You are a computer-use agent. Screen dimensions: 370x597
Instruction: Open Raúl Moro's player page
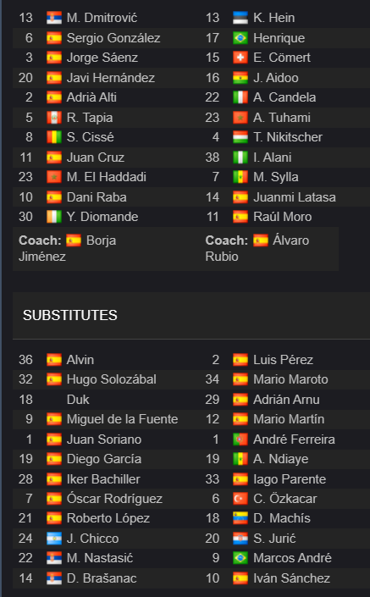[283, 217]
